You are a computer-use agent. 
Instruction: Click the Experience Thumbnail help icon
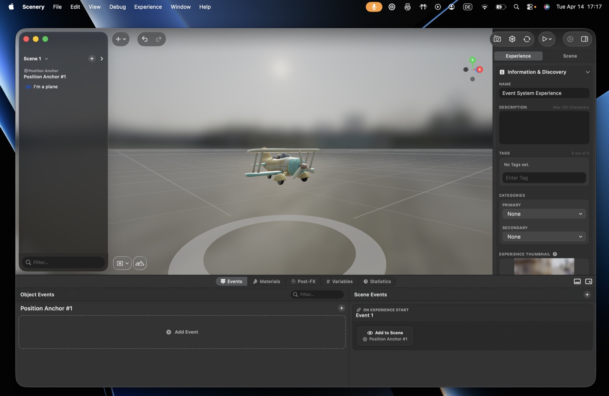555,254
